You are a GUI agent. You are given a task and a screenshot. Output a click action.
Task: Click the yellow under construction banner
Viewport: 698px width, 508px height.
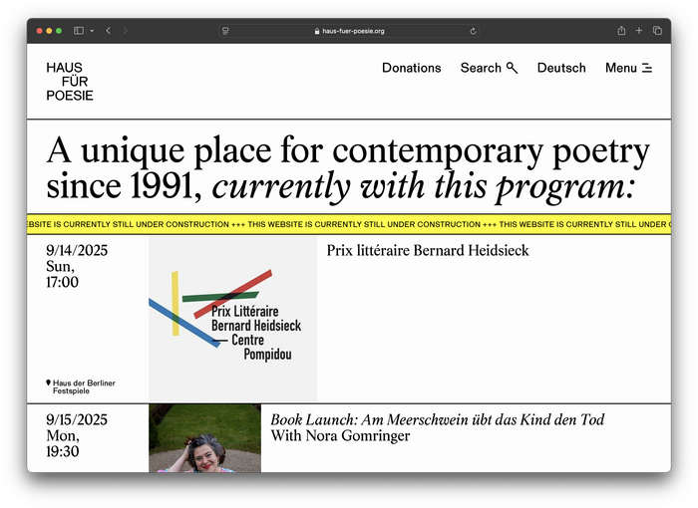[x=349, y=224]
